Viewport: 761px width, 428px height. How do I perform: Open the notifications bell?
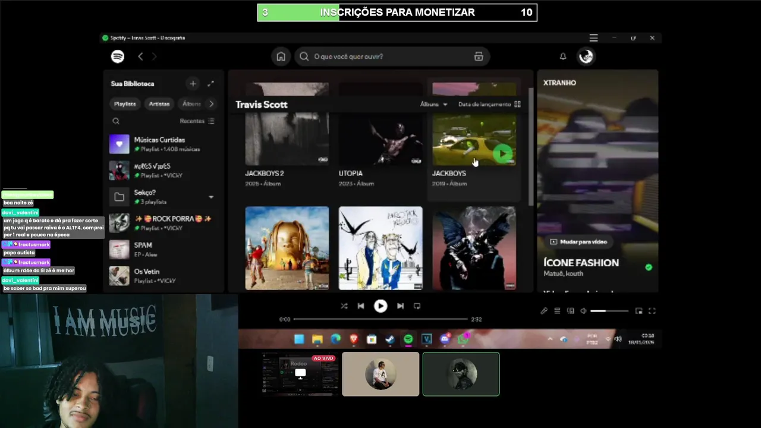click(562, 56)
